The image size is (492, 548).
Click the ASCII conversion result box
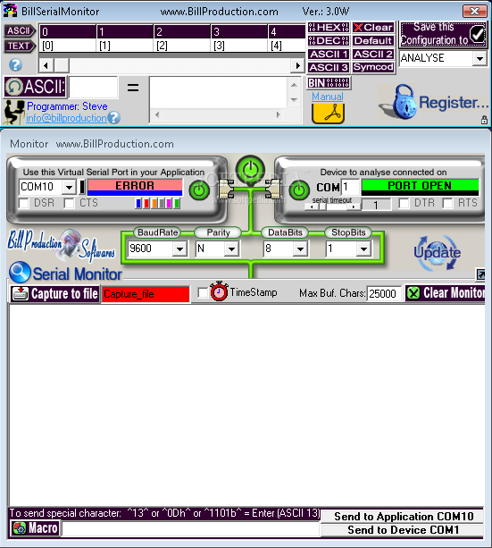pos(218,93)
